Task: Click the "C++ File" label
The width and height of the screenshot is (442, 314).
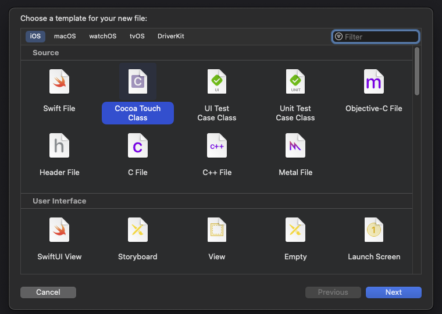Action: (x=217, y=173)
